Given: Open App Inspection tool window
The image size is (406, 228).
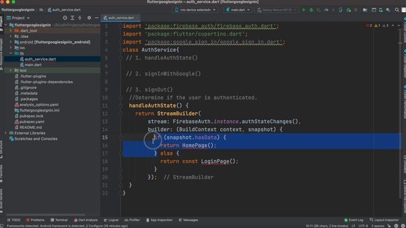Looking at the screenshot, I should pyautogui.click(x=159, y=220).
